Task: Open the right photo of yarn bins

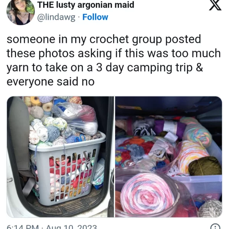Action: pos(169,157)
